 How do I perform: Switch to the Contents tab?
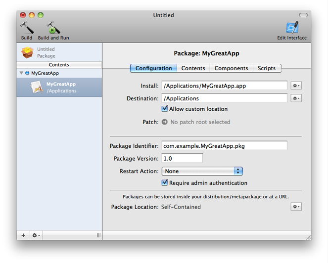pyautogui.click(x=193, y=68)
